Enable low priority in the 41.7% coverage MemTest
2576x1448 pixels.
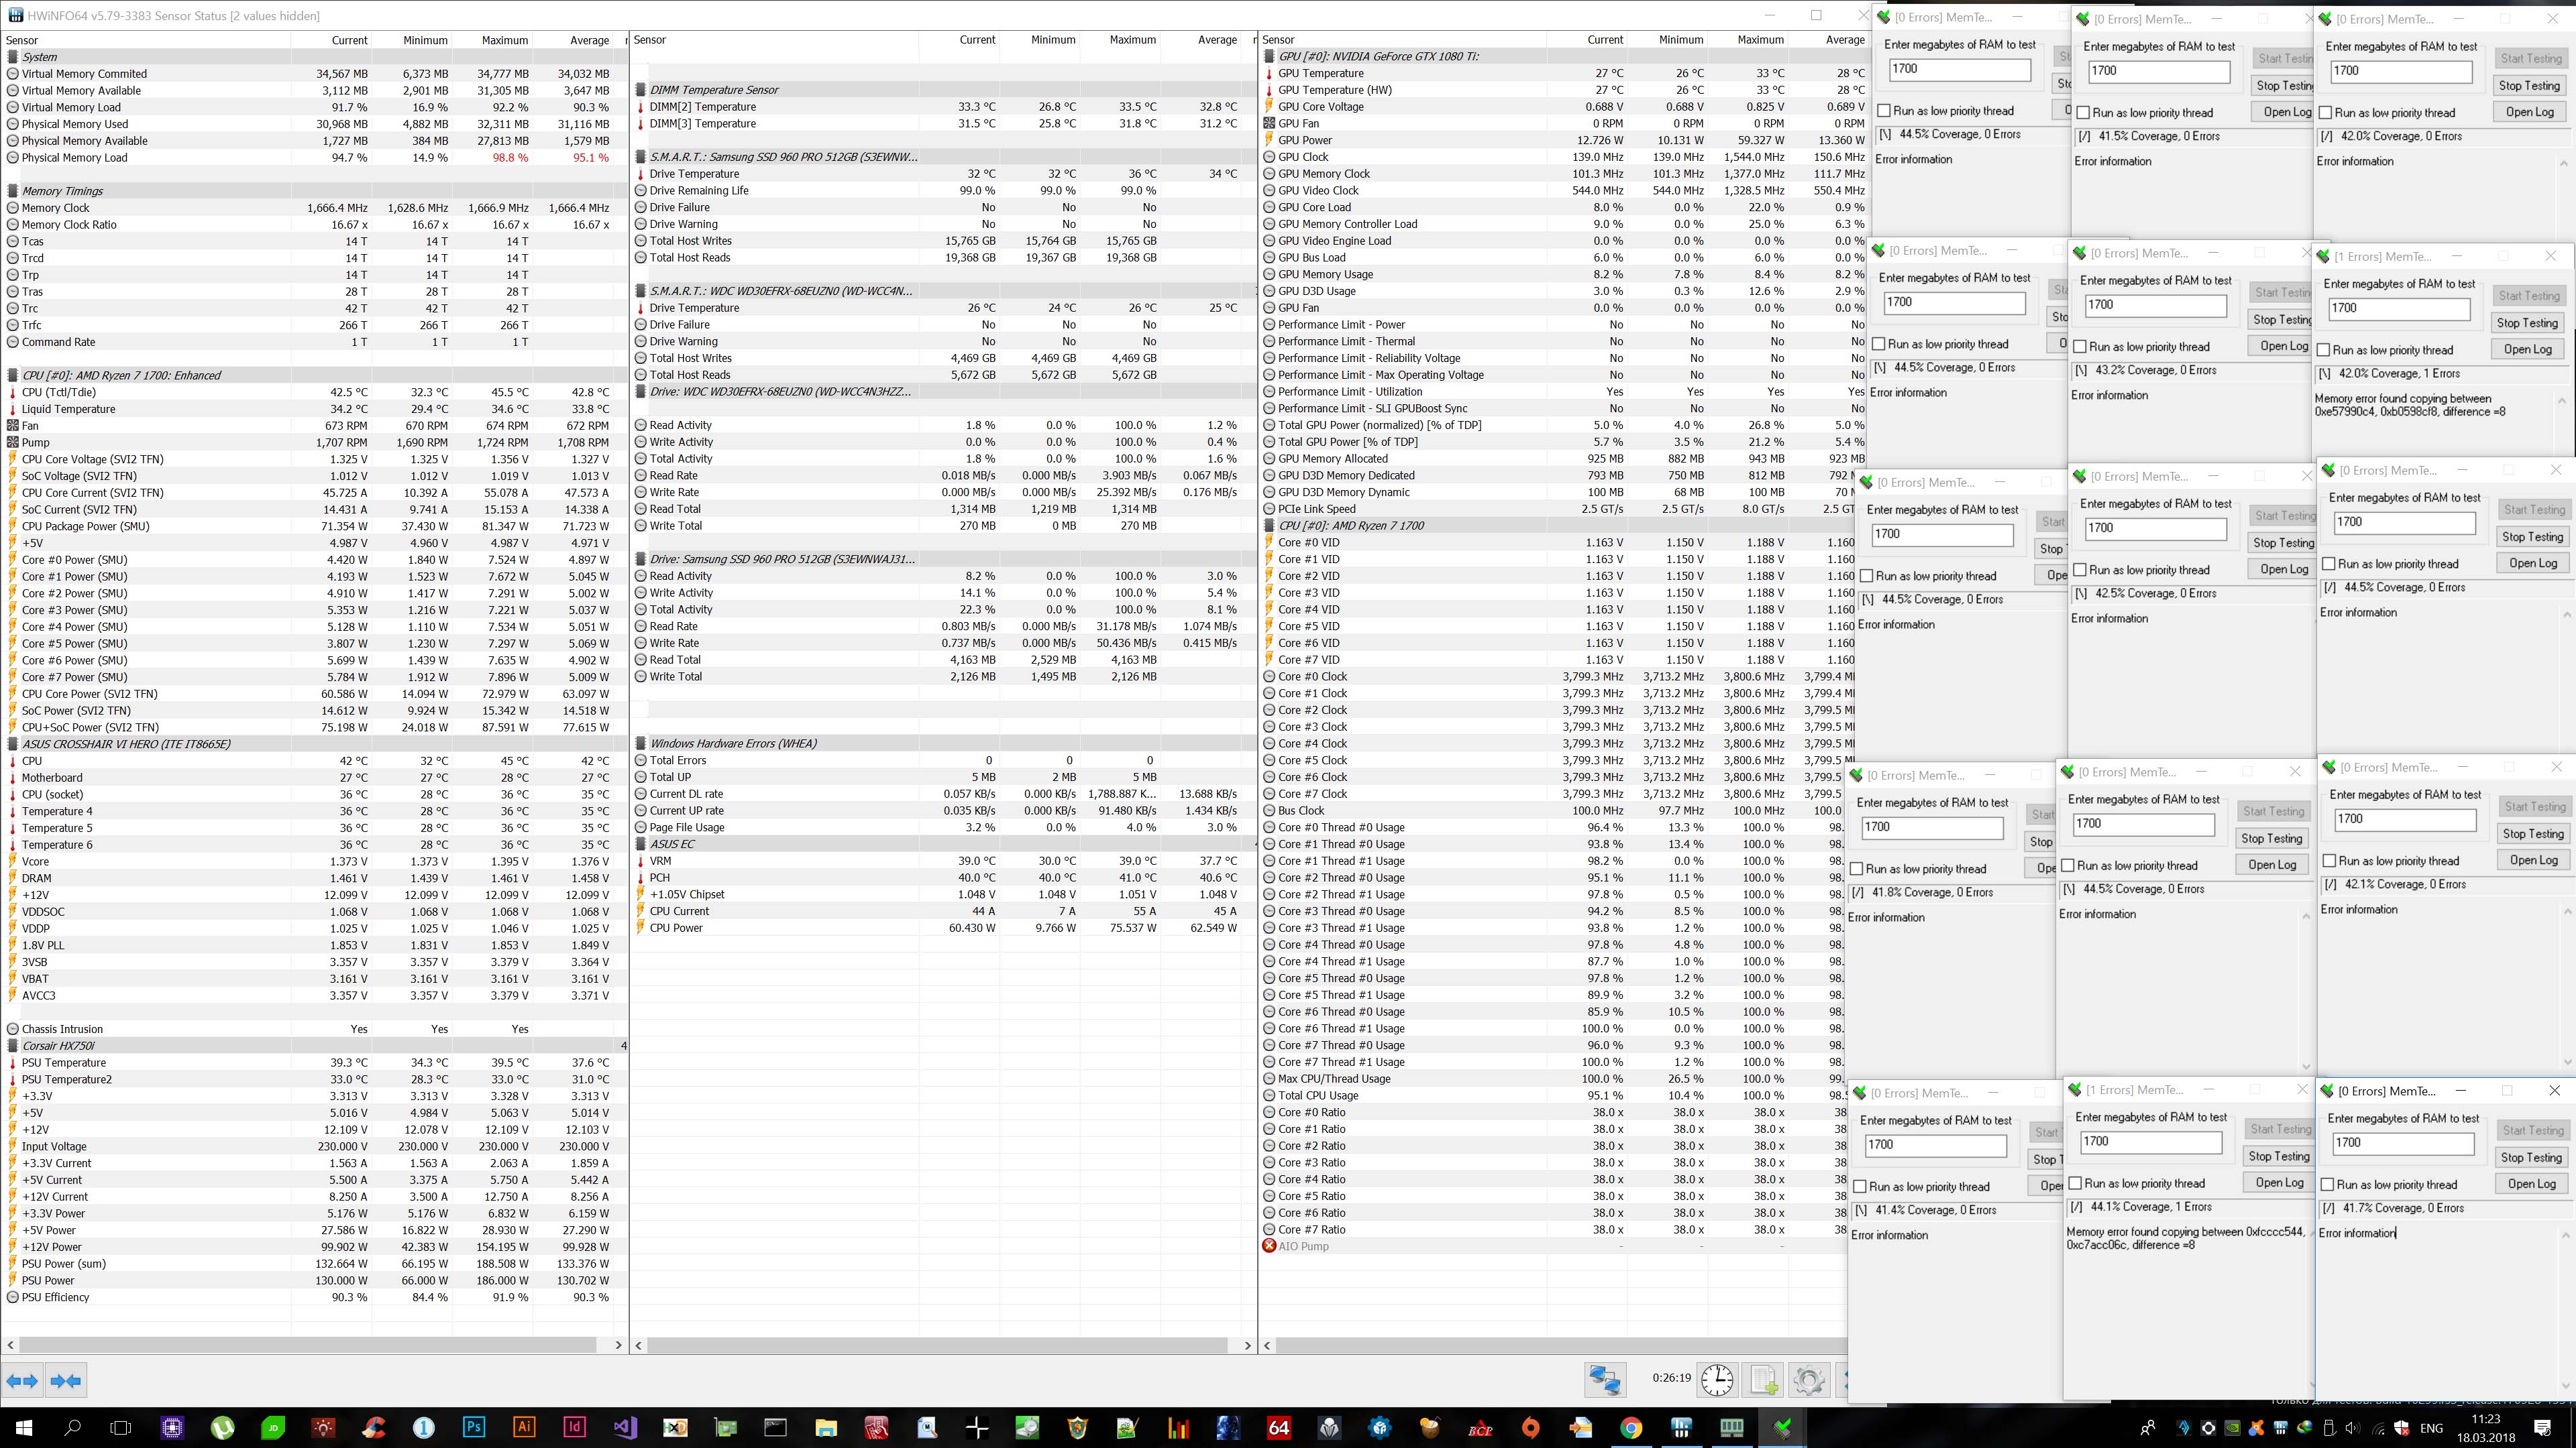coord(2327,1184)
